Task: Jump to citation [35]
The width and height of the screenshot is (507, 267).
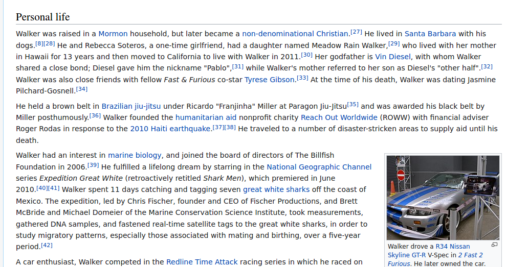Action: (353, 104)
